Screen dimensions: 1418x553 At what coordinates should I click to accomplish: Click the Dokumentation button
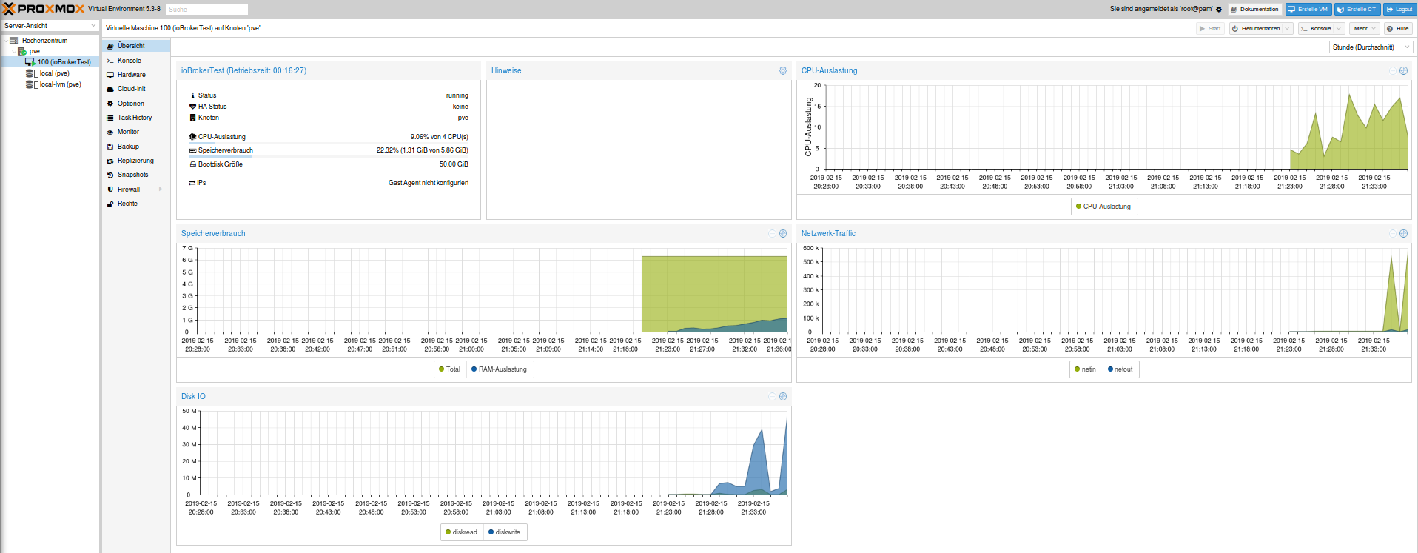click(x=1255, y=10)
